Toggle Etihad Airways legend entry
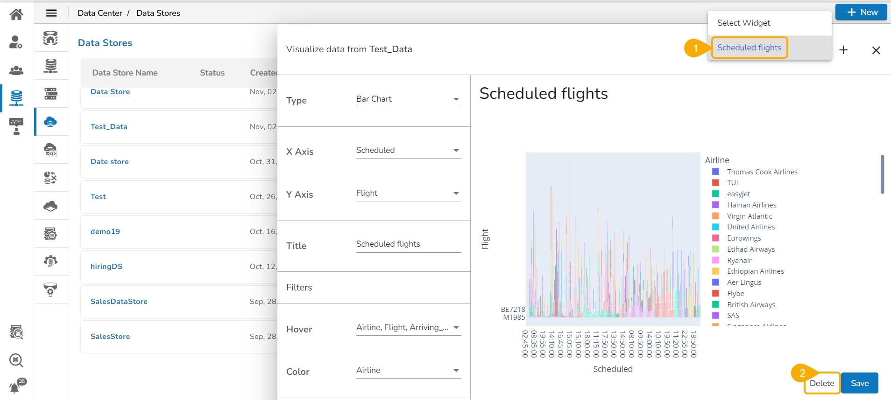Image resolution: width=891 pixels, height=400 pixels. tap(751, 249)
